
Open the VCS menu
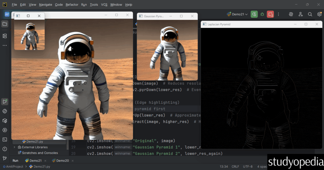click(x=104, y=4)
